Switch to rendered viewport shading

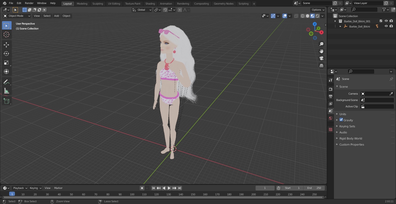pos(318,16)
